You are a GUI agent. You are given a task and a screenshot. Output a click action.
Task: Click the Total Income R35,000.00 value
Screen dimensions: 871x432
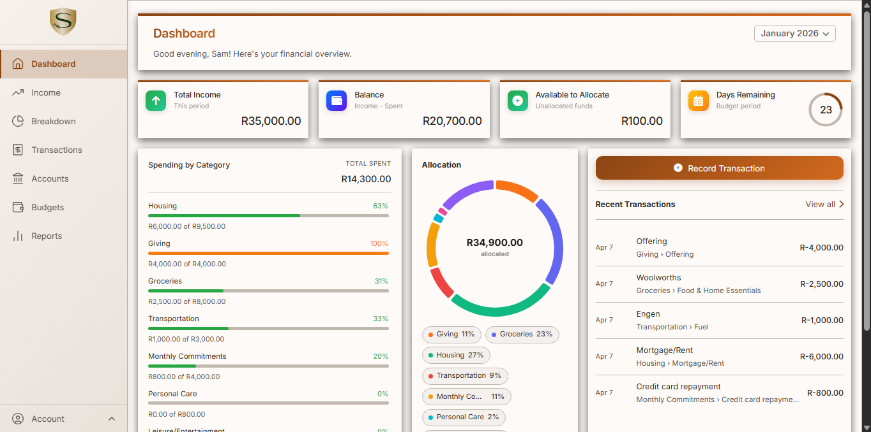[x=271, y=121]
